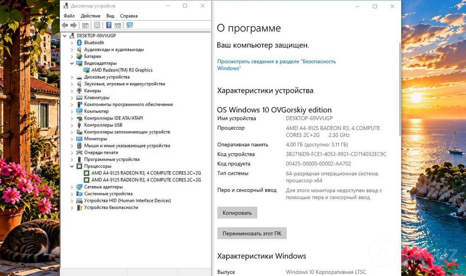Viewport: 466px width, 276px height.
Task: Expand Аудиовходы и аудиовыходы category
Action: pyautogui.click(x=72, y=50)
